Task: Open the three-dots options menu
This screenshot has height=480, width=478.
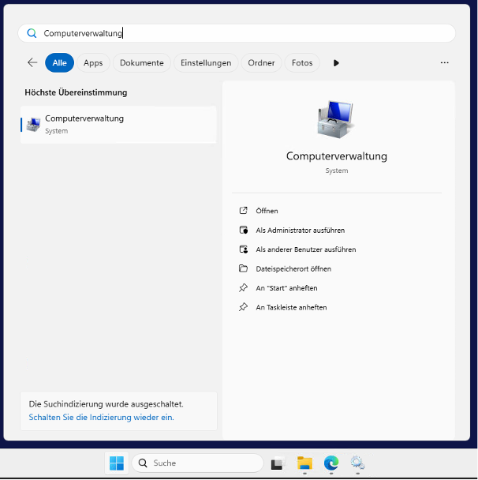Action: point(444,62)
